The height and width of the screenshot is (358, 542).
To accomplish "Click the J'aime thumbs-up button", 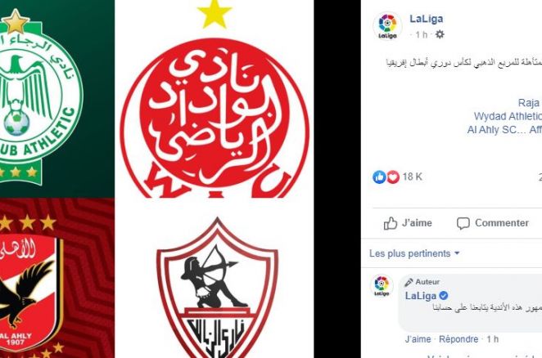I will 408,223.
